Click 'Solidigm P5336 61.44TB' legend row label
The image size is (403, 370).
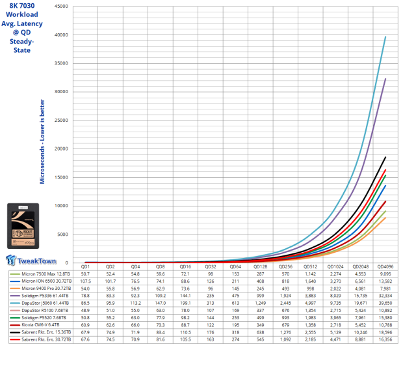click(45, 296)
